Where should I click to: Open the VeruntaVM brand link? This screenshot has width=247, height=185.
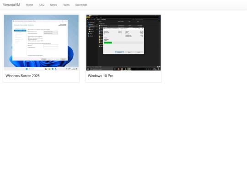tap(11, 5)
